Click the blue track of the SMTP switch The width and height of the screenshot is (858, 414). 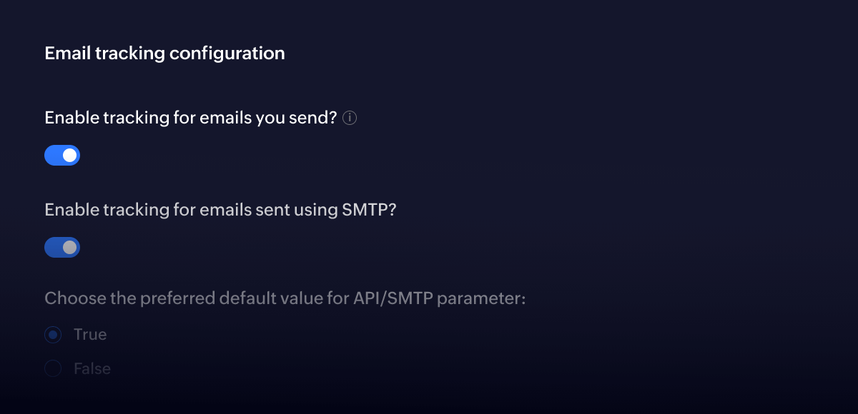point(54,248)
